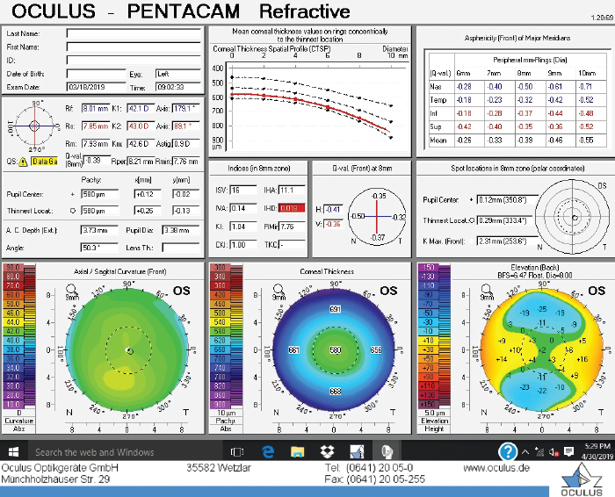The width and height of the screenshot is (615, 497).
Task: Click the yellow Data Ga QS field
Action: tap(44, 161)
